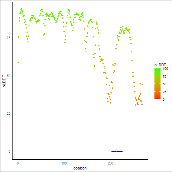This screenshot has width=172, height=172.
Task: Click the x-axis tick label 100
Action: 64,163
